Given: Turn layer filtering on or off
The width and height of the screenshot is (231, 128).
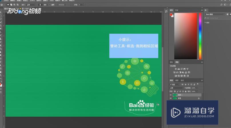Looking at the screenshot, I should [198, 84].
